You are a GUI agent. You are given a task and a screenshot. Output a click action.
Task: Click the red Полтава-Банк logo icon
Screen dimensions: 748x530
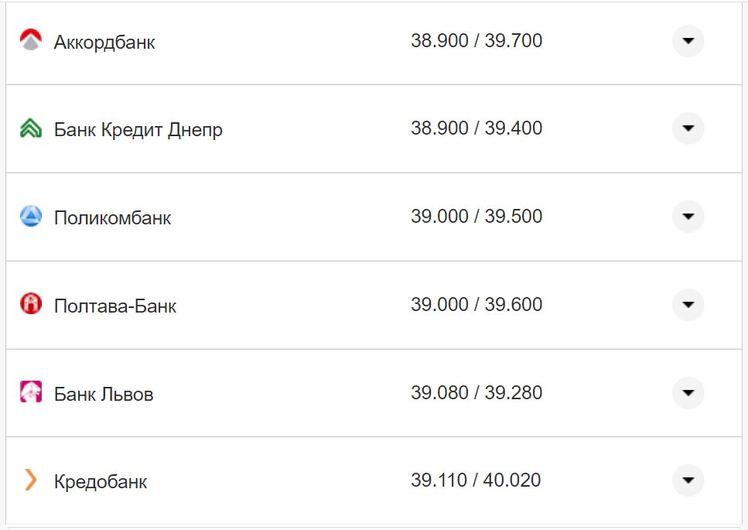pyautogui.click(x=30, y=305)
